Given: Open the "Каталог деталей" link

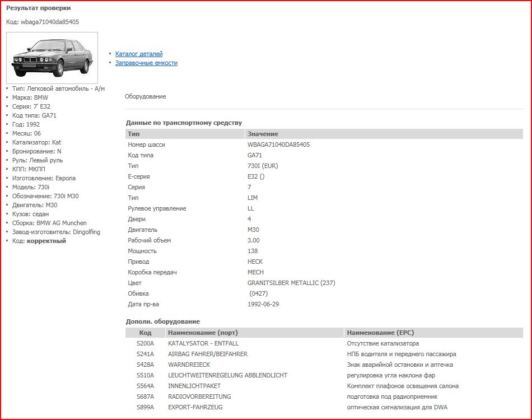Looking at the screenshot, I should [139, 54].
